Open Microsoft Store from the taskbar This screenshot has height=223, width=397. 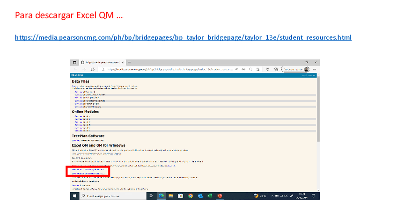181,196
